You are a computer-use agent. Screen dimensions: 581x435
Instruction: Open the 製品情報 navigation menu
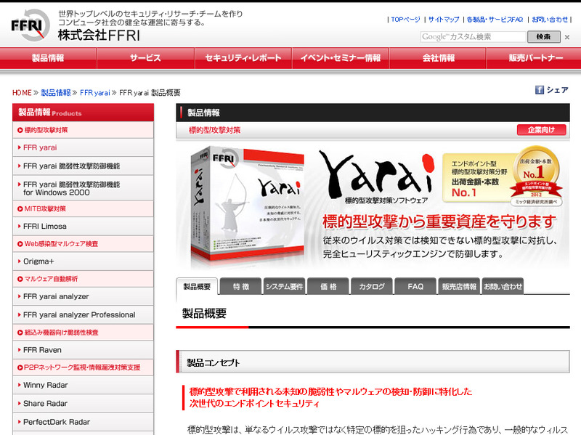pyautogui.click(x=48, y=58)
